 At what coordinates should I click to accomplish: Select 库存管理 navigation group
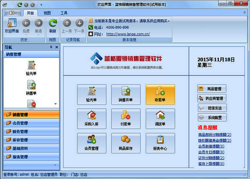[32, 140]
